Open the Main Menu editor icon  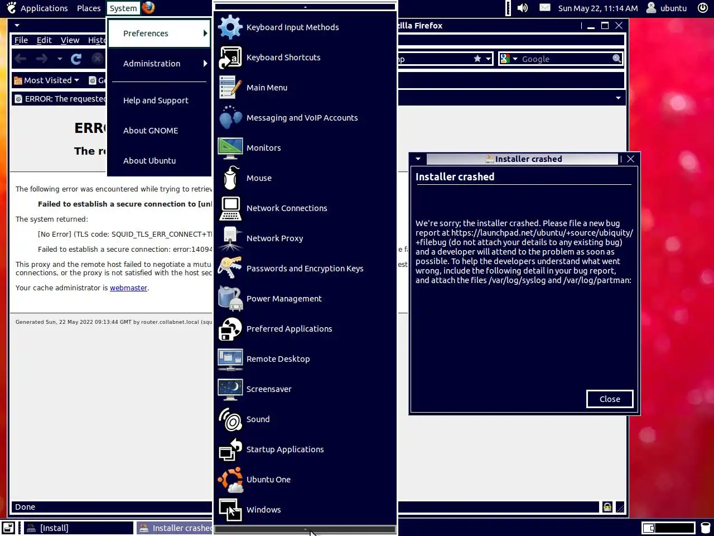230,88
